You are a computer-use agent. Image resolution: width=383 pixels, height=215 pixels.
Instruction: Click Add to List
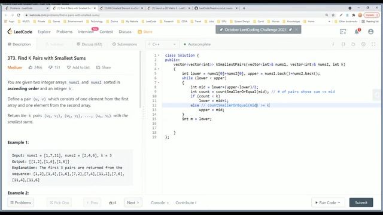[x=78, y=67]
